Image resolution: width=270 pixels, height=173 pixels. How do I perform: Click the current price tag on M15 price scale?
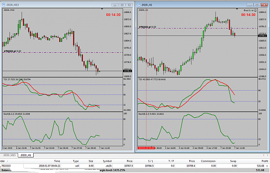pyautogui.click(x=127, y=71)
